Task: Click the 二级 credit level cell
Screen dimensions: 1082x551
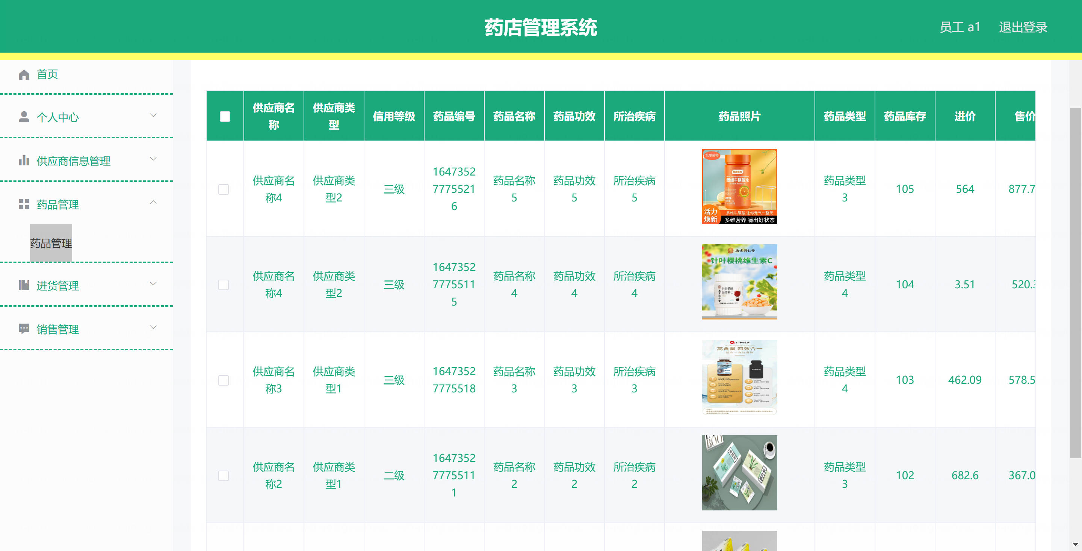Action: click(394, 475)
